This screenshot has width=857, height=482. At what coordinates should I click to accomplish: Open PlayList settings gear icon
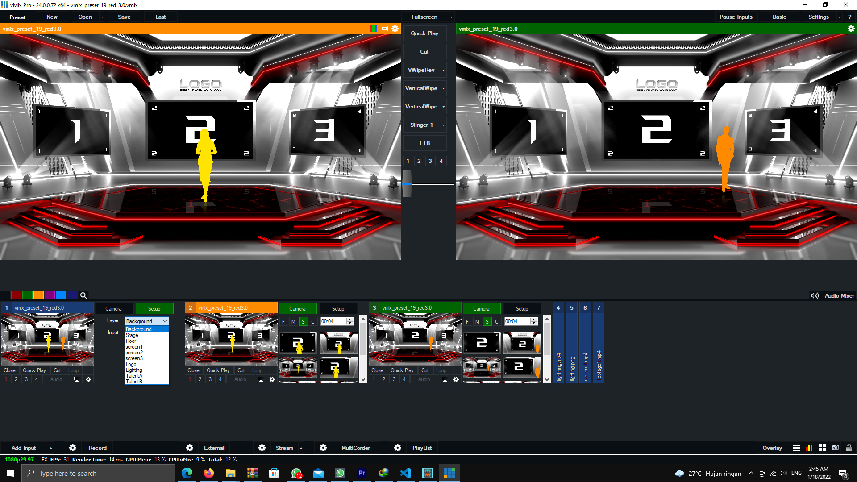398,448
